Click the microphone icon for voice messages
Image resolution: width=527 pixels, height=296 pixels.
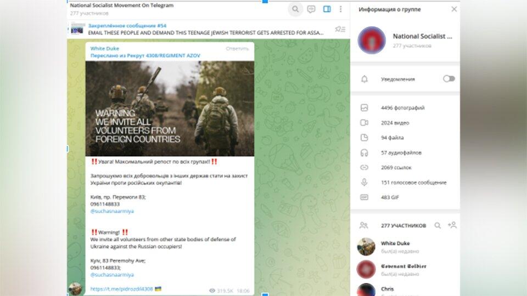click(365, 182)
